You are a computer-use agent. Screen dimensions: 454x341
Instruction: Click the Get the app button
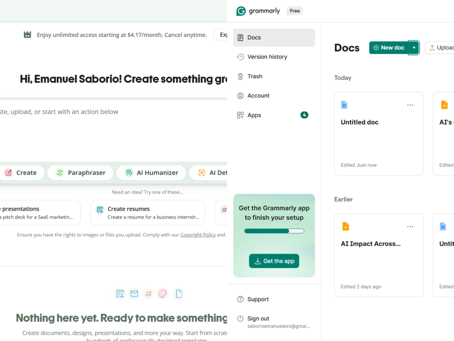(274, 261)
